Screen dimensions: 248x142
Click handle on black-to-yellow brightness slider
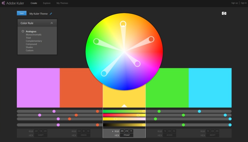tap(144, 125)
